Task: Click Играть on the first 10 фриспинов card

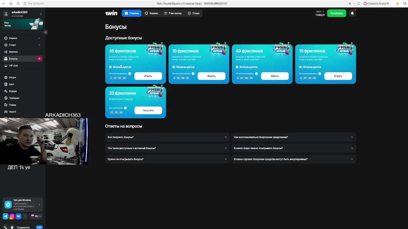Action: [211, 76]
